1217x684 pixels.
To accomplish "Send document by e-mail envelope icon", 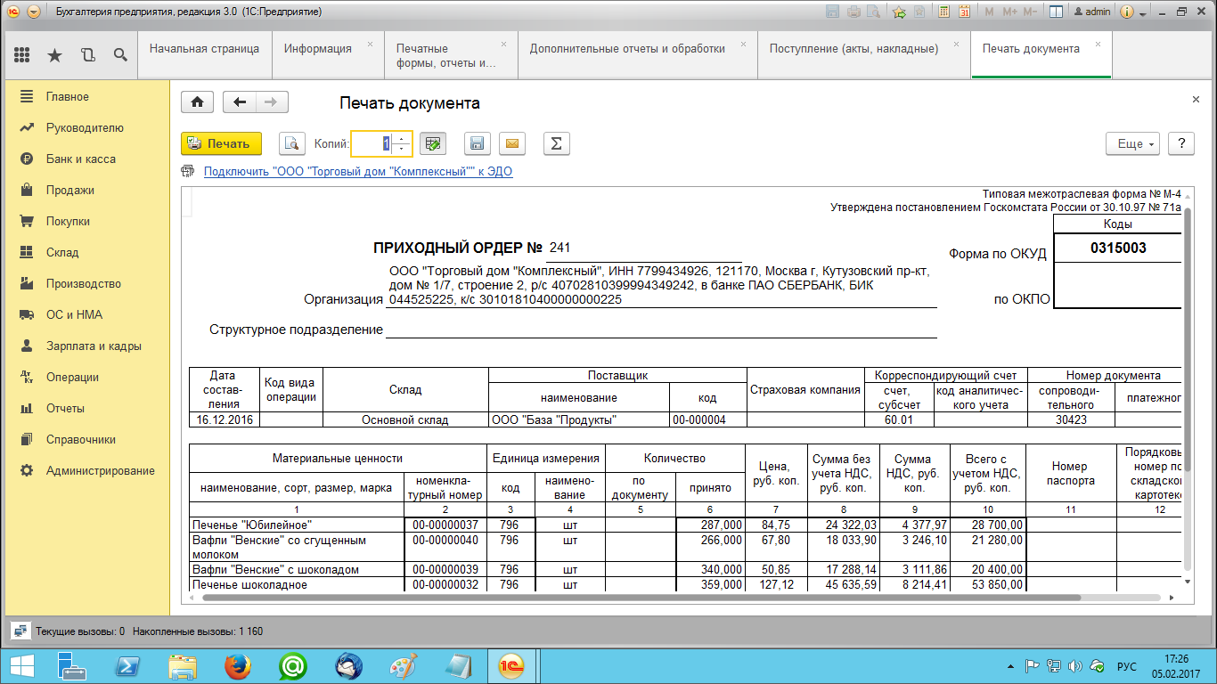I will pos(511,143).
